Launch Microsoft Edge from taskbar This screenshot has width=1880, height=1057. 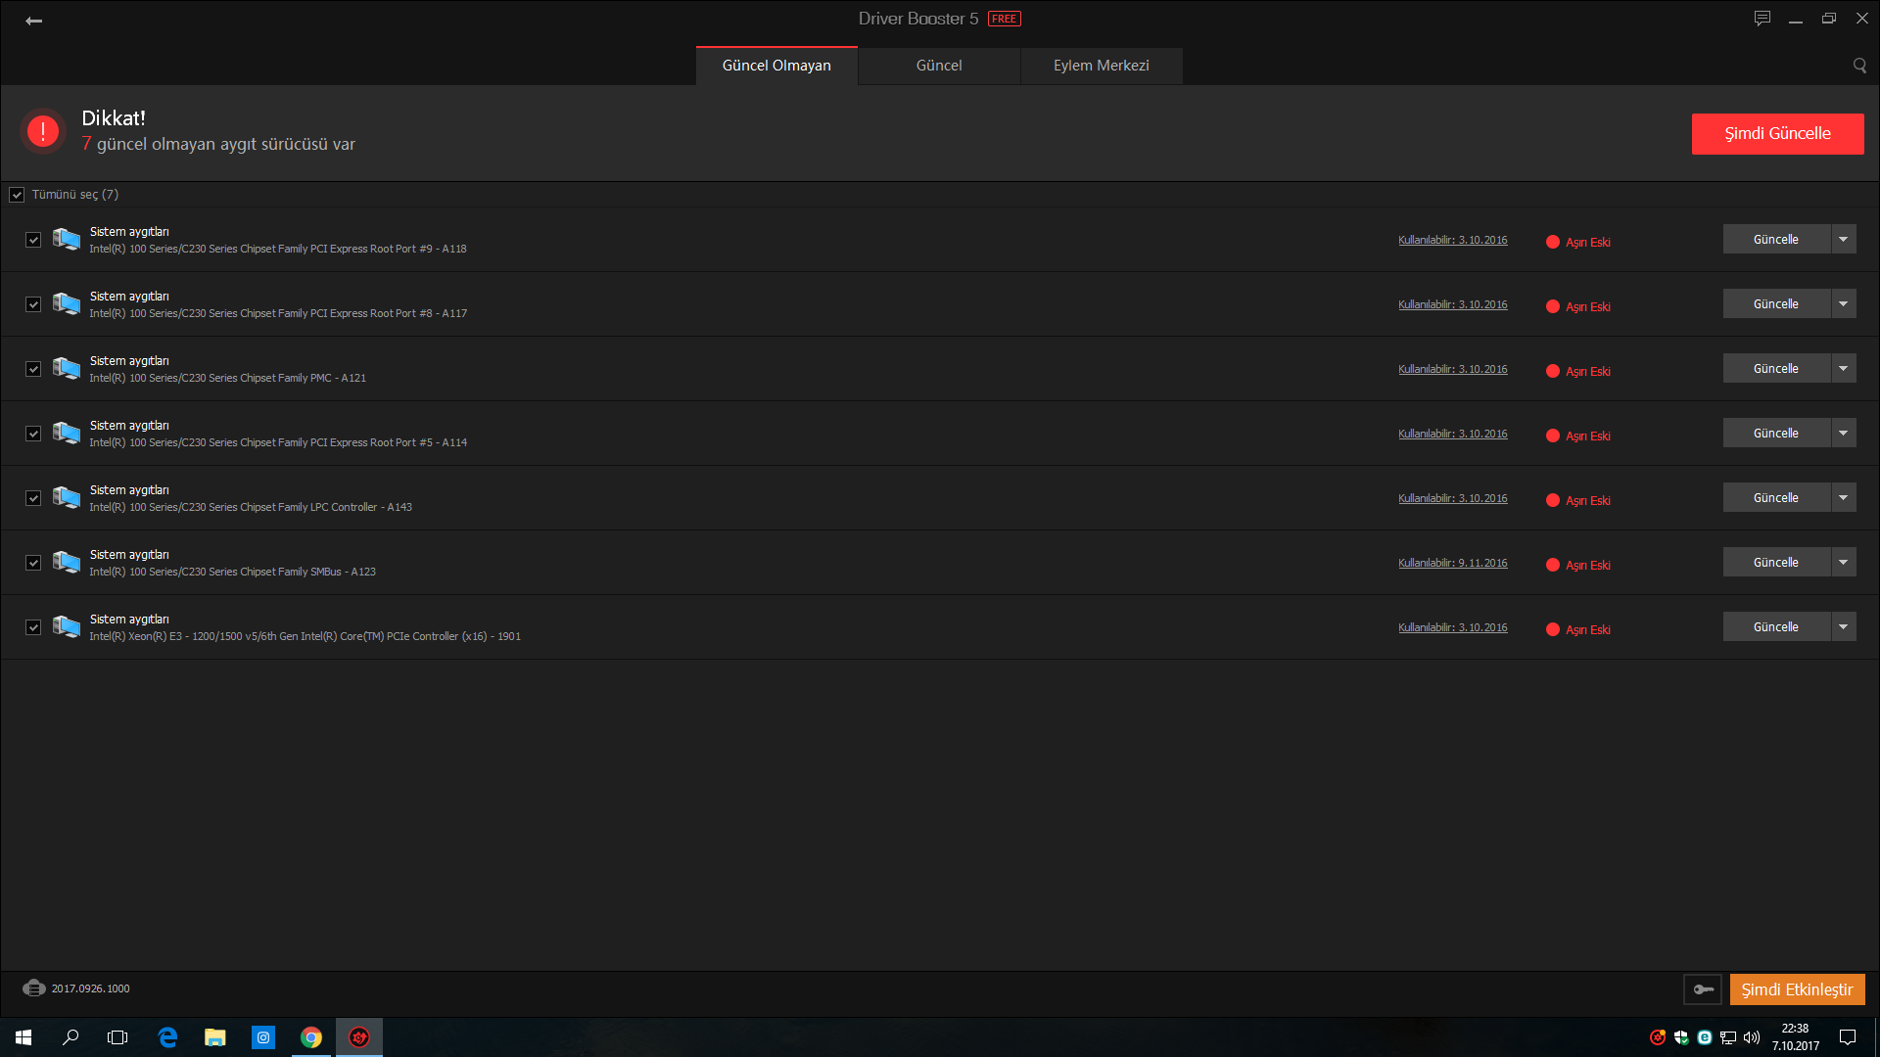[167, 1037]
